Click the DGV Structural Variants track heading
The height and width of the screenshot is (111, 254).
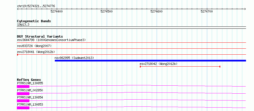coord(40,36)
